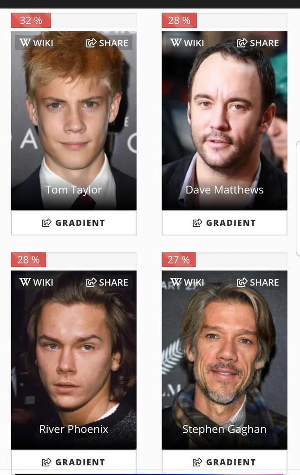Click the Wikipedia icon on the River Phoenix card
The image size is (300, 475).
25,282
